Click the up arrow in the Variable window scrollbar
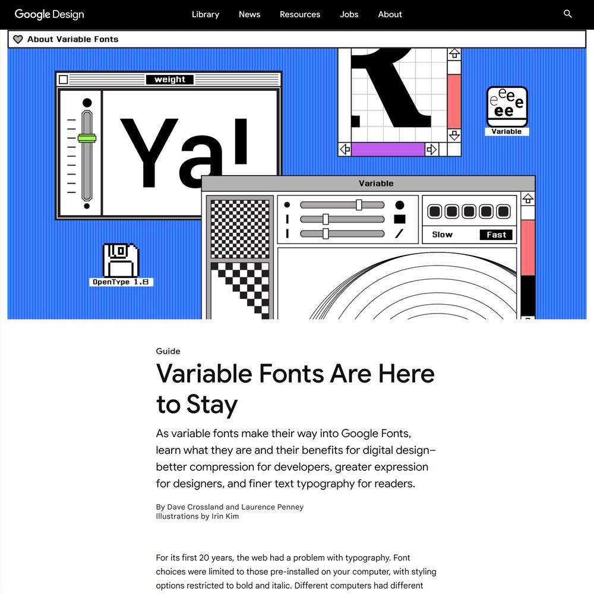 tap(527, 198)
